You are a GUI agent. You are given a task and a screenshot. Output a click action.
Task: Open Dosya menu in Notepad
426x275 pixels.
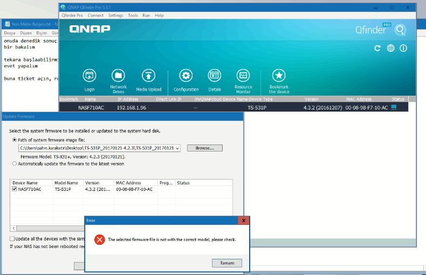[x=10, y=33]
